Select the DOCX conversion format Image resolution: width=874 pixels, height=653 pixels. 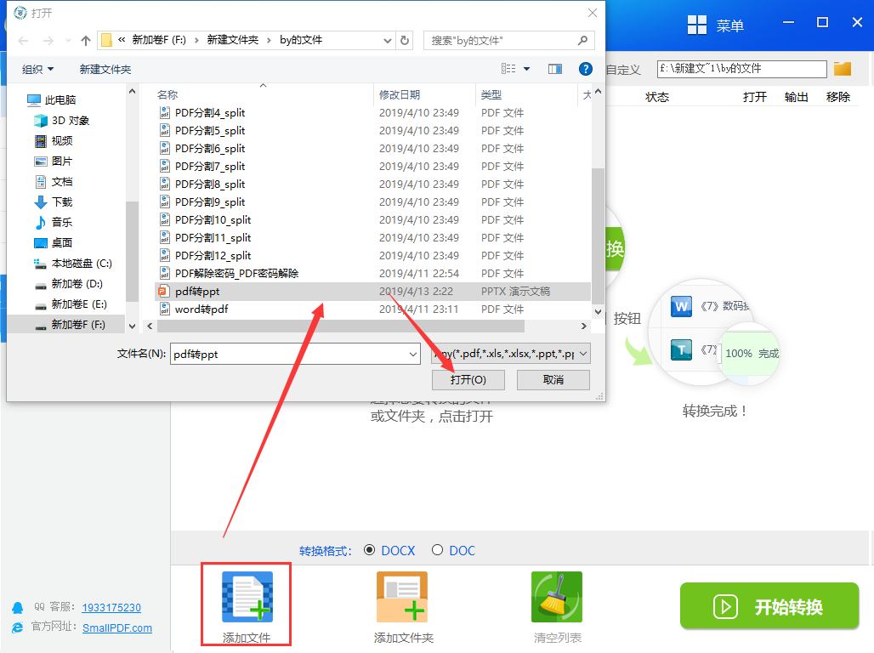click(x=370, y=550)
